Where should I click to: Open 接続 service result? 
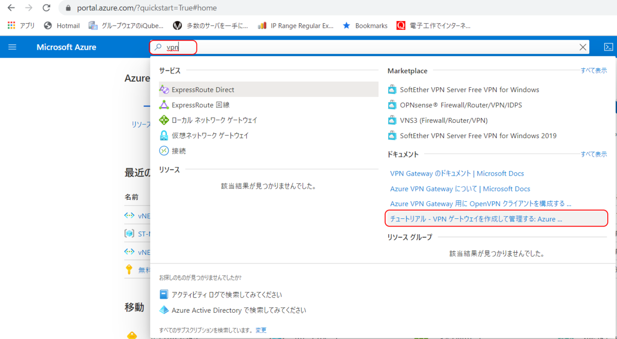coord(268,151)
